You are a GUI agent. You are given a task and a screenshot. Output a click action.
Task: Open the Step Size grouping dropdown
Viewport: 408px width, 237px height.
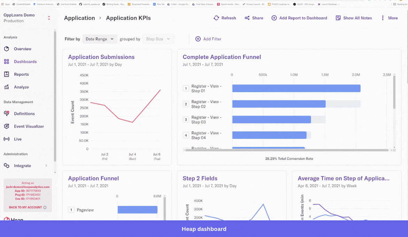158,39
